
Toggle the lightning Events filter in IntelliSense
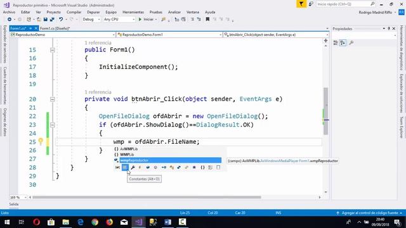[140, 167]
